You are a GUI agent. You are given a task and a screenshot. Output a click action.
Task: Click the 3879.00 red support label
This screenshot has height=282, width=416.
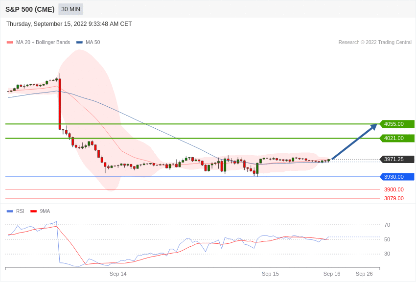tap(393, 198)
